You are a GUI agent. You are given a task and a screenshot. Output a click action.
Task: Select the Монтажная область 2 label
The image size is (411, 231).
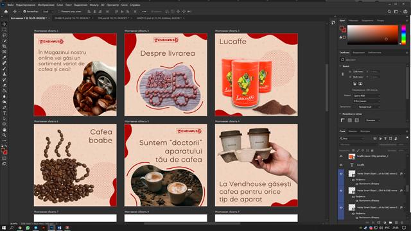click(137, 31)
